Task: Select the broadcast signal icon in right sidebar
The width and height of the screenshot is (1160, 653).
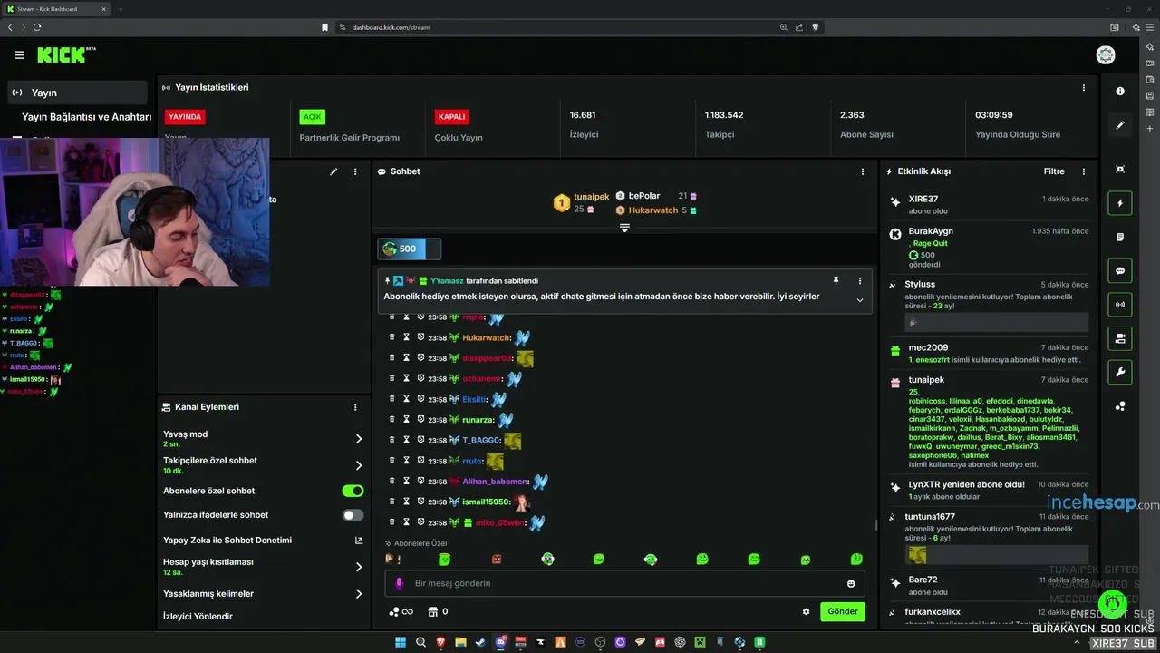Action: pyautogui.click(x=1120, y=305)
